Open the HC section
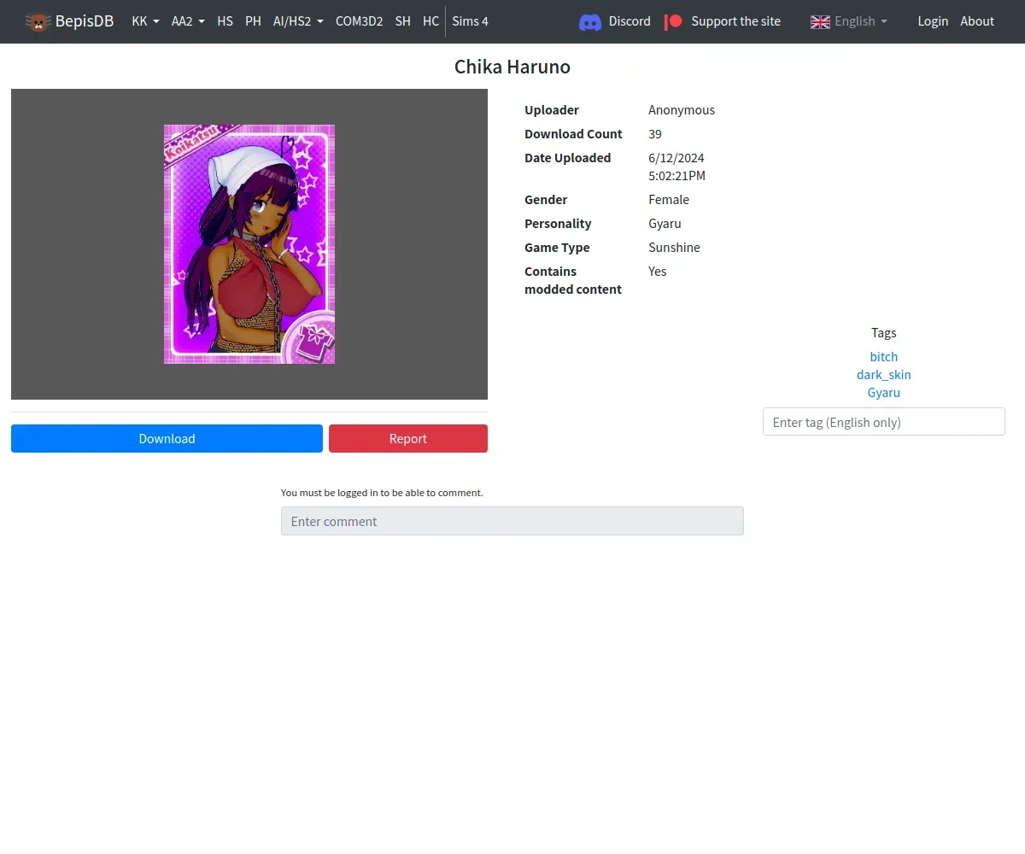Viewport: 1025px width, 854px height. point(430,21)
